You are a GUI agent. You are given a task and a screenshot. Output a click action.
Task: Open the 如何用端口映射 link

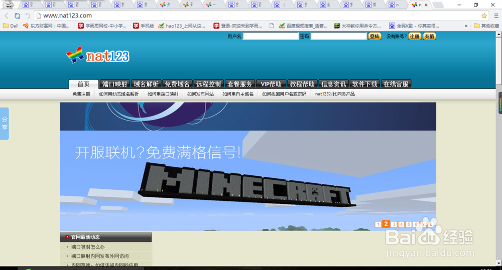point(163,94)
